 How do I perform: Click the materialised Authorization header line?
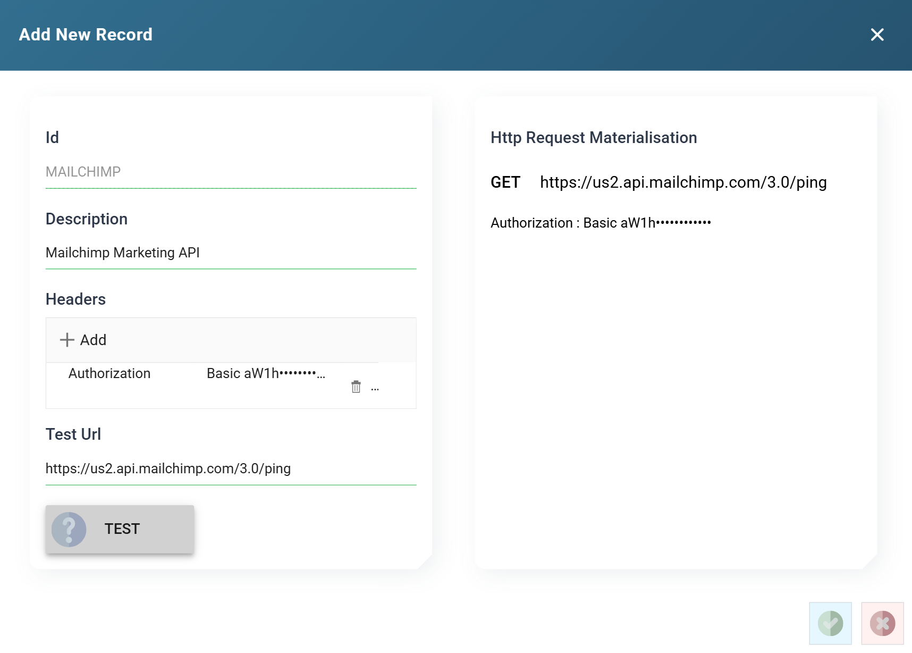tap(601, 223)
